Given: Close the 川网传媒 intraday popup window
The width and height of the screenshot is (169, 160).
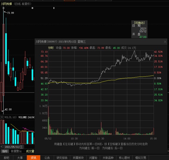Looking at the screenshot, I should click(x=165, y=42).
